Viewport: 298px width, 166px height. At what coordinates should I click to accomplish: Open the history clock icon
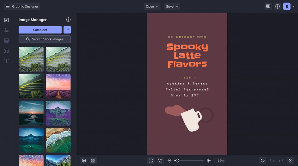291,161
